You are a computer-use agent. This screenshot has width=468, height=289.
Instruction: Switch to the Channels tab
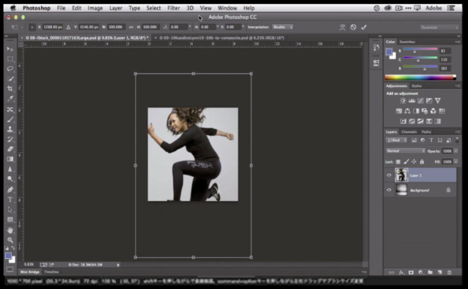pos(409,132)
